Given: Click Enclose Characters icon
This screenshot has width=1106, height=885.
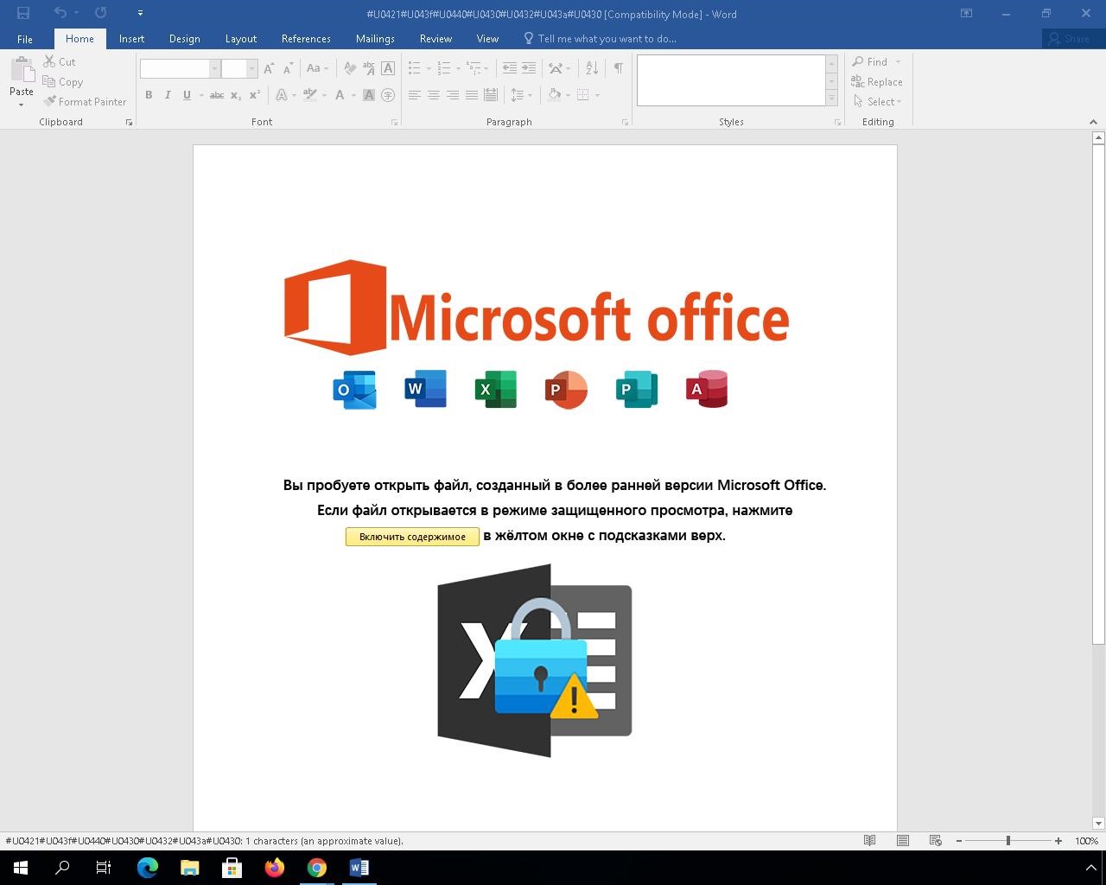Looking at the screenshot, I should tap(388, 95).
